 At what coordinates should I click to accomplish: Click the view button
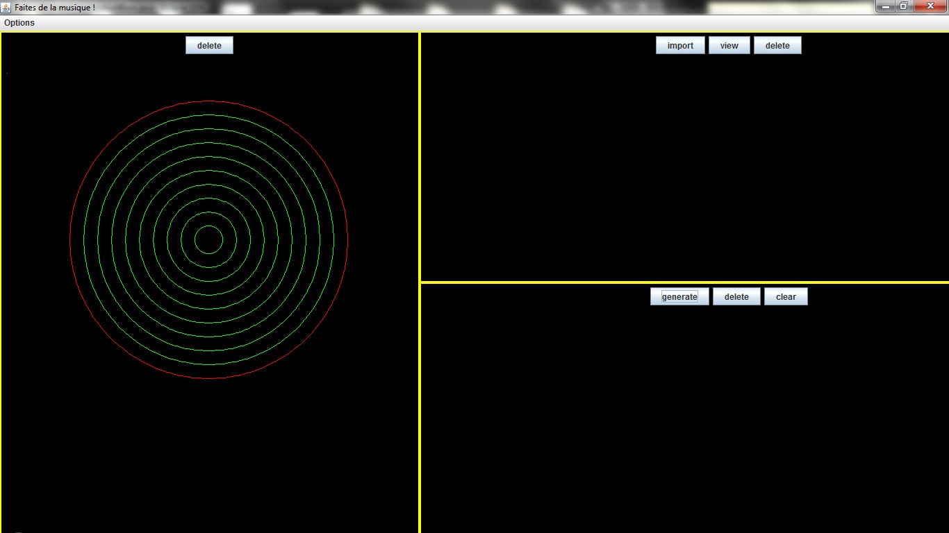[729, 46]
